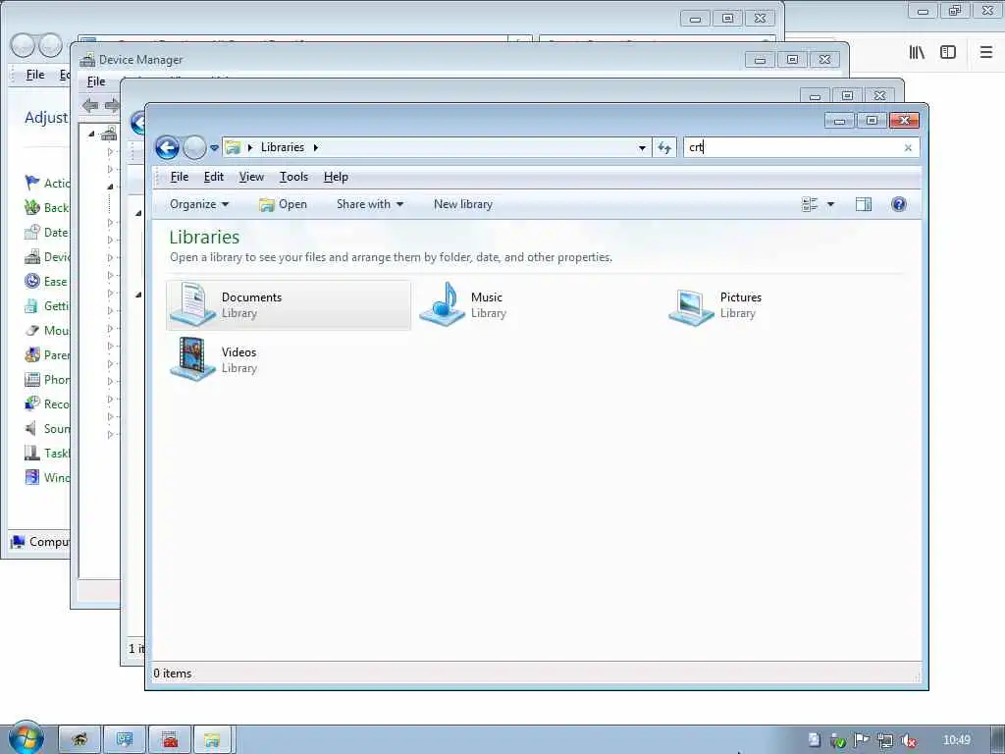
Task: Click the Recovery icon in Control Panel
Action: tap(31, 404)
